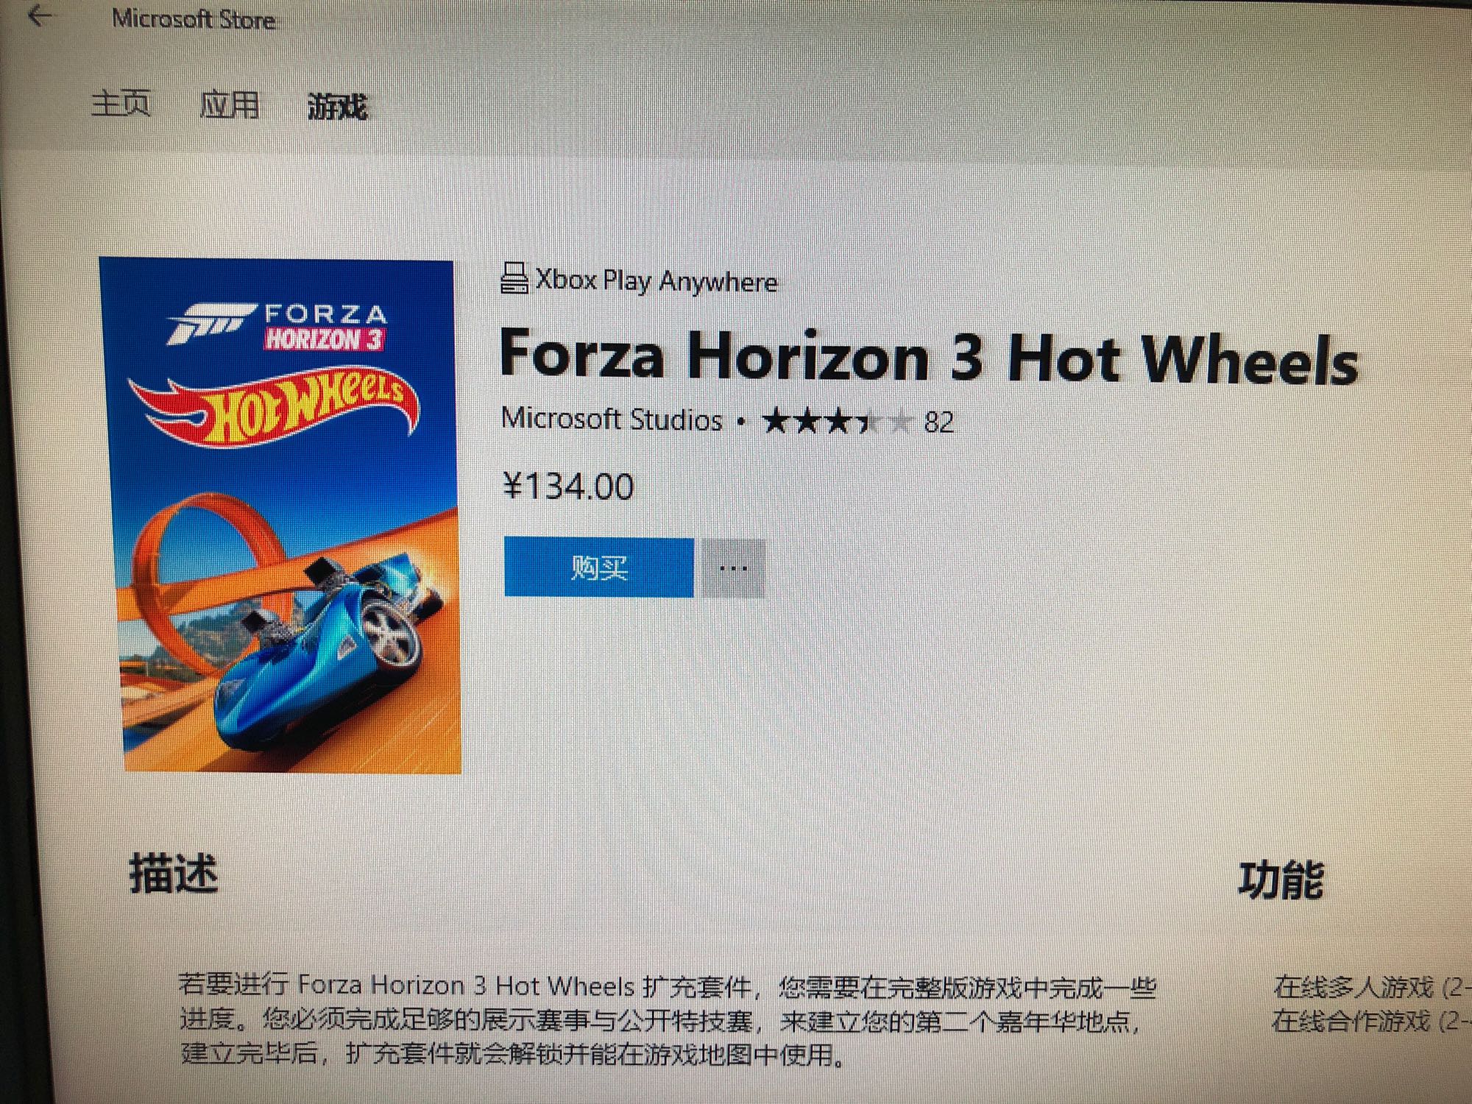Viewport: 1472px width, 1104px height.
Task: Click the 购买 purchase button
Action: (x=598, y=567)
